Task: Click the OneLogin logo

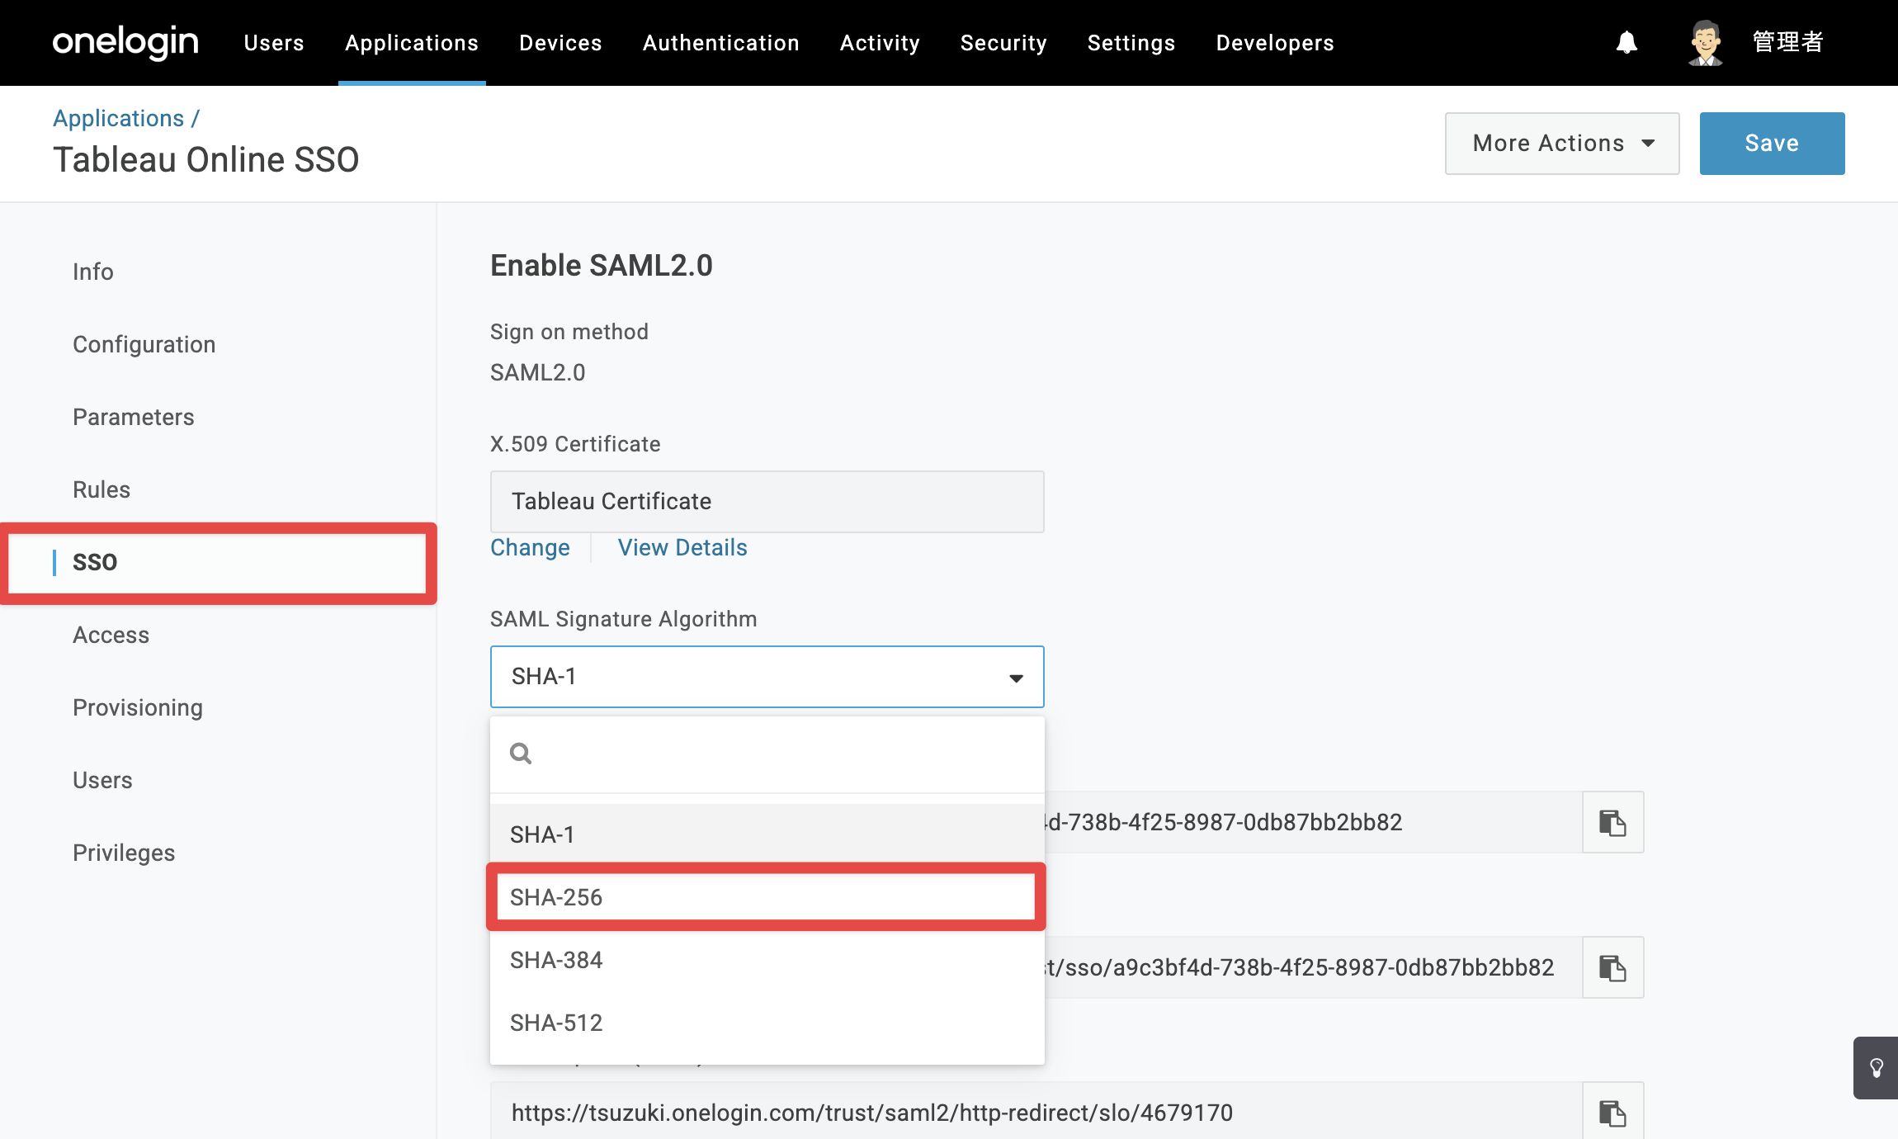Action: pyautogui.click(x=125, y=42)
